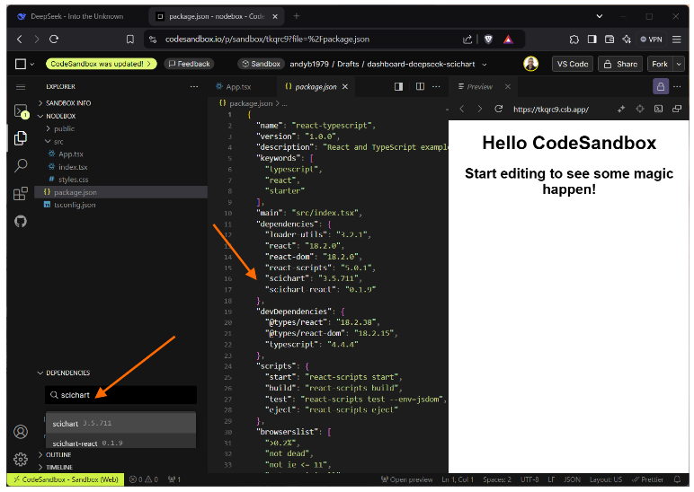
Task: Open the Search icon in activity bar
Action: [x=21, y=166]
